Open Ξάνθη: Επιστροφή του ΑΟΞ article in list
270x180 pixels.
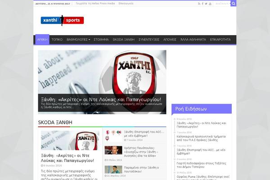click(144, 134)
